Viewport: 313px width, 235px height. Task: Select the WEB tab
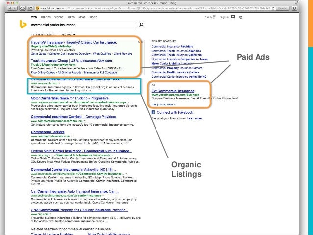click(34, 17)
